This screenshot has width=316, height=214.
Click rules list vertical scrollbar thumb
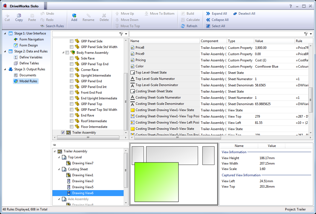tap(311, 100)
